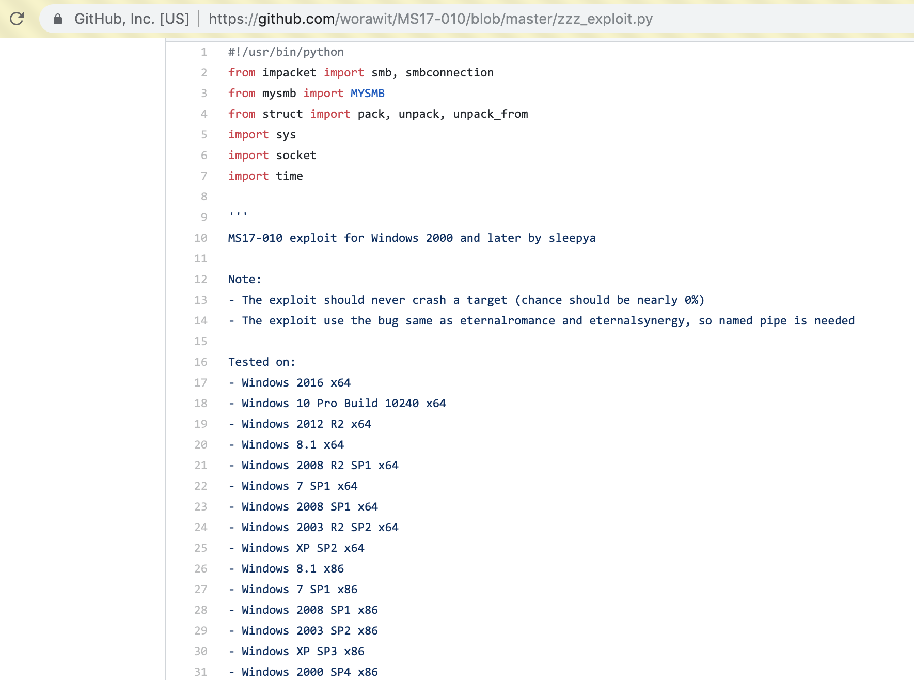Click the 'Windows 2000 SP4 x86' line
This screenshot has height=680, width=914.
[x=303, y=672]
